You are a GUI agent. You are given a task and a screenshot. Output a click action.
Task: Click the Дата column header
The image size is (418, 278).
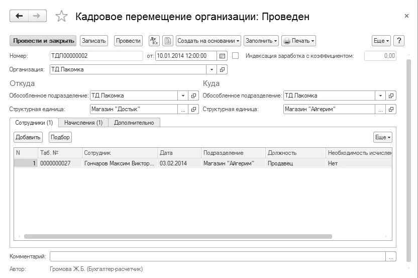click(x=179, y=153)
